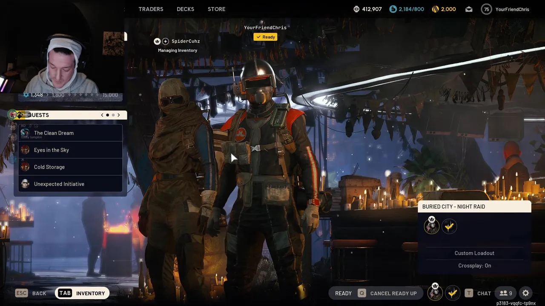Click the YourFriendChris name above character
545x306 pixels.
[x=265, y=28]
